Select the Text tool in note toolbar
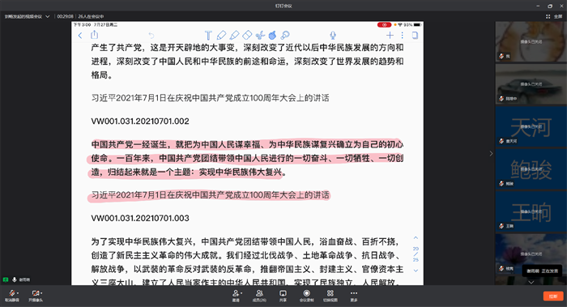 (x=208, y=35)
